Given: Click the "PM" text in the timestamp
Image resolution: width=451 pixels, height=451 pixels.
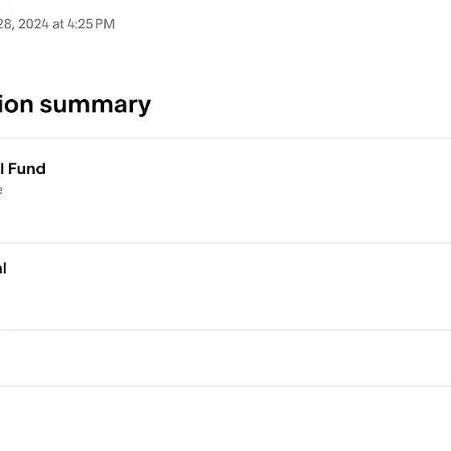Looking at the screenshot, I should 105,24.
